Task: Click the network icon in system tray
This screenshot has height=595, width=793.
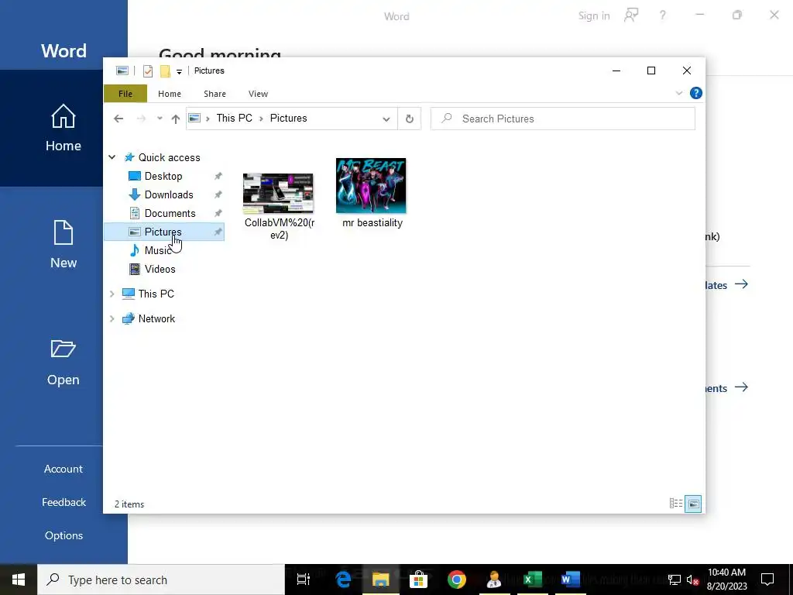Action: (675, 580)
